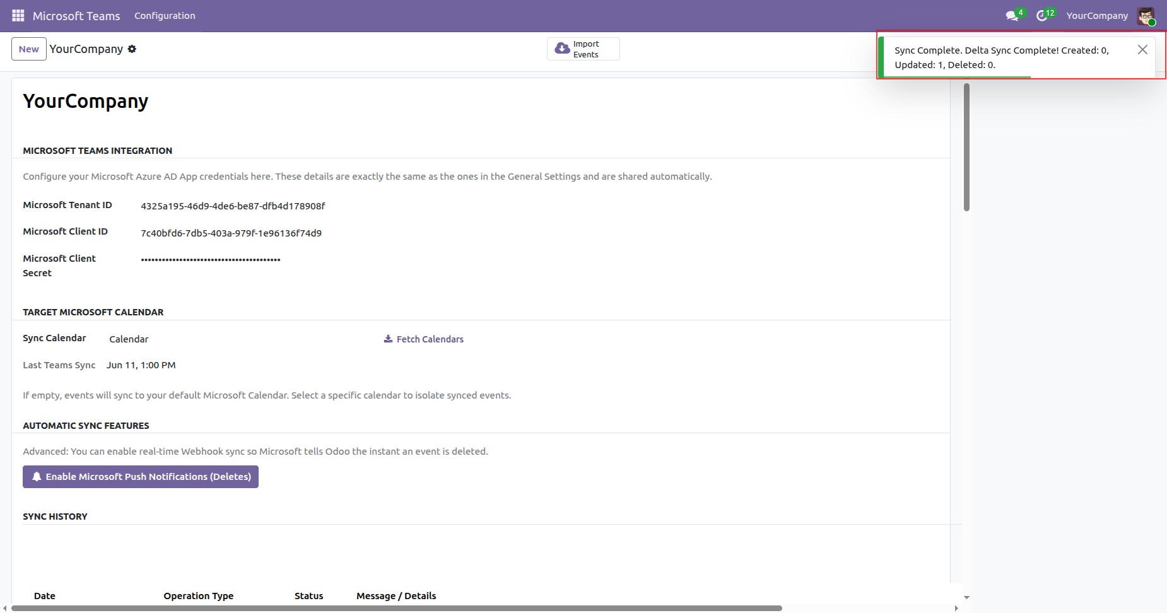Click the scroll-down arrow at bottom right
The width and height of the screenshot is (1167, 613).
point(966,597)
